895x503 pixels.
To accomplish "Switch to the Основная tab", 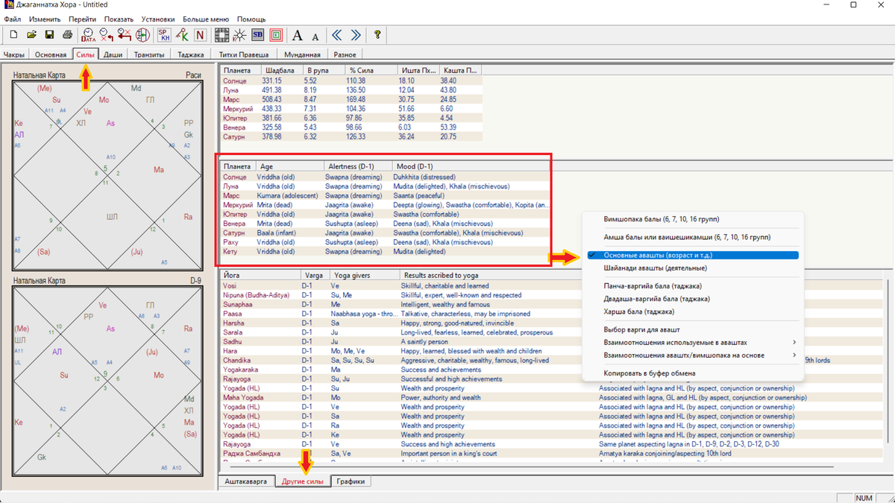I will [x=51, y=54].
